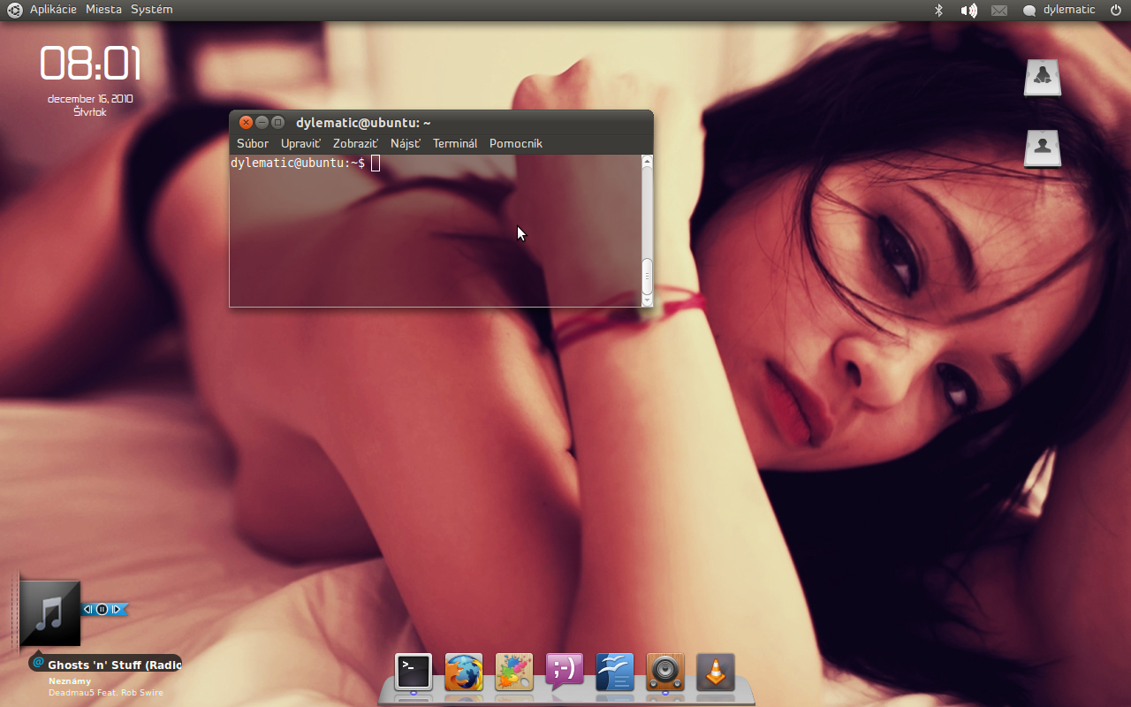Skip to the previous track
The width and height of the screenshot is (1131, 707).
click(88, 609)
